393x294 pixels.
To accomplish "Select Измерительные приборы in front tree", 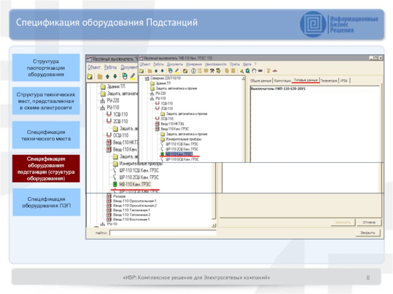I will pyautogui.click(x=183, y=139).
